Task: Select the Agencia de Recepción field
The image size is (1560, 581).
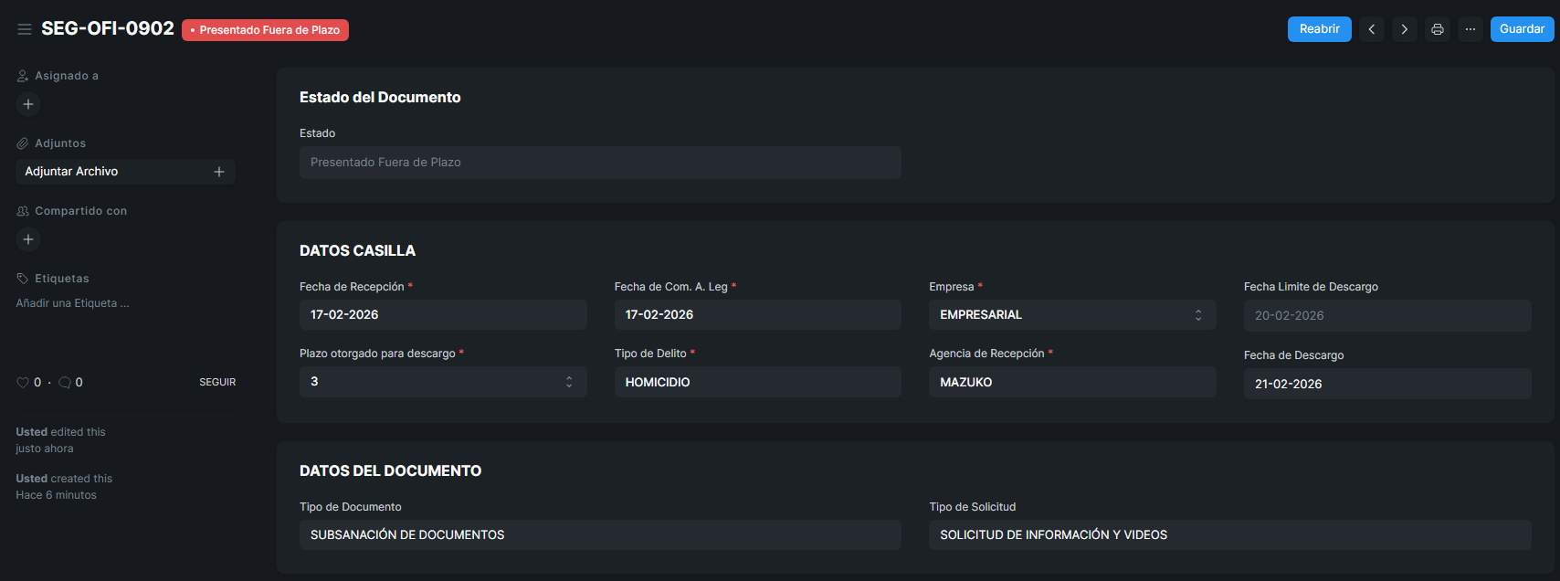Action: click(1071, 382)
